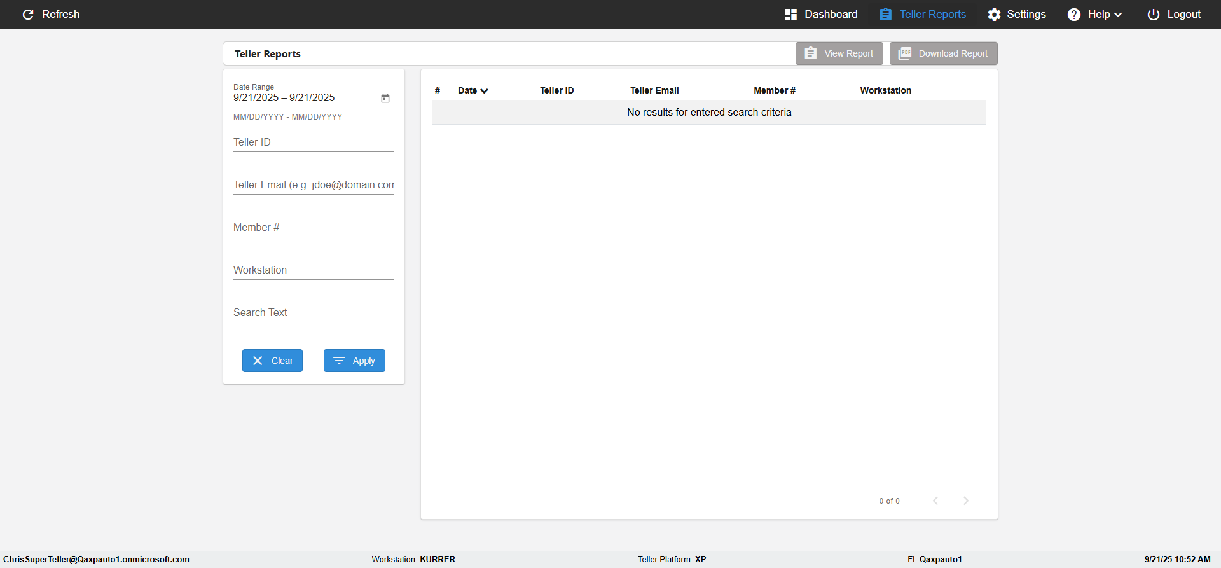1221x568 pixels.
Task: Expand the Help menu chevron
Action: tap(1118, 15)
